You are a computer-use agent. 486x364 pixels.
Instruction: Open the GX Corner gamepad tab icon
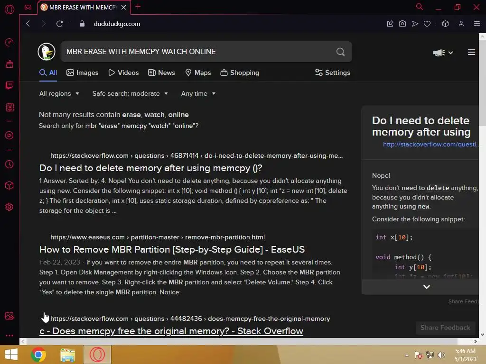coord(28,7)
